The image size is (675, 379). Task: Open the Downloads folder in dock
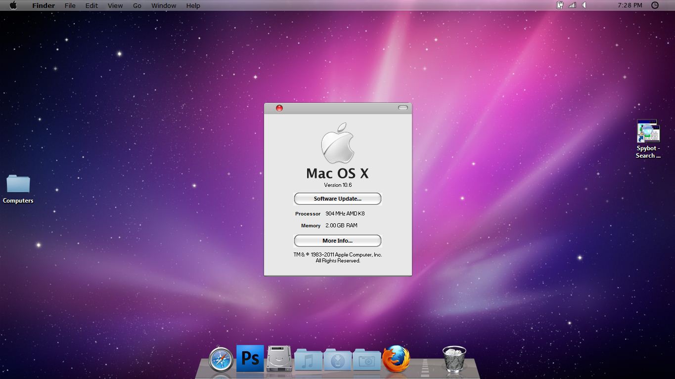337,360
